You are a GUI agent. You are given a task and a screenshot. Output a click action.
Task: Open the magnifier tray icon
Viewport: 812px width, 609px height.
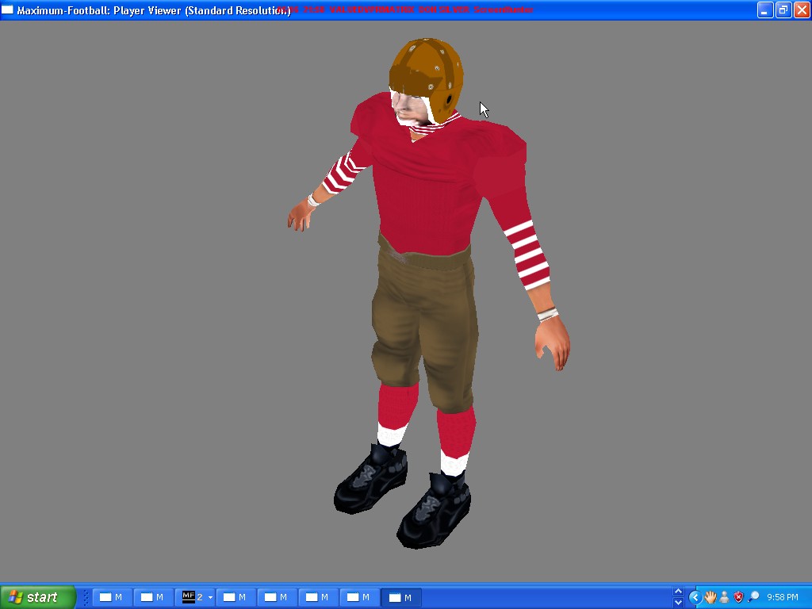754,598
